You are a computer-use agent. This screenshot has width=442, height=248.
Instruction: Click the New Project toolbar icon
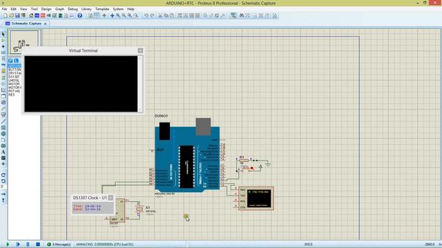click(x=6, y=15)
